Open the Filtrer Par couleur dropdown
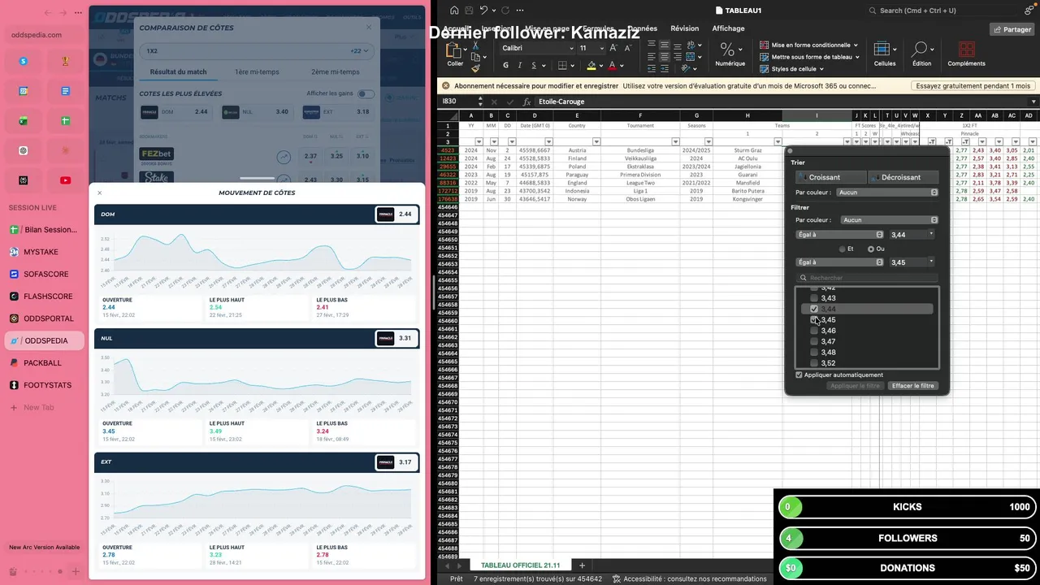The image size is (1040, 585). click(889, 220)
